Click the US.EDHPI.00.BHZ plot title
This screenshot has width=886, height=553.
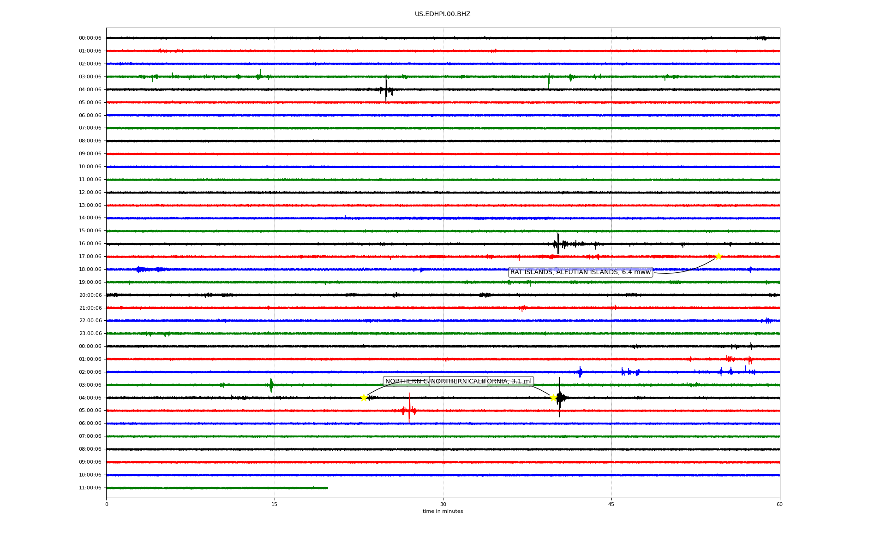[442, 14]
